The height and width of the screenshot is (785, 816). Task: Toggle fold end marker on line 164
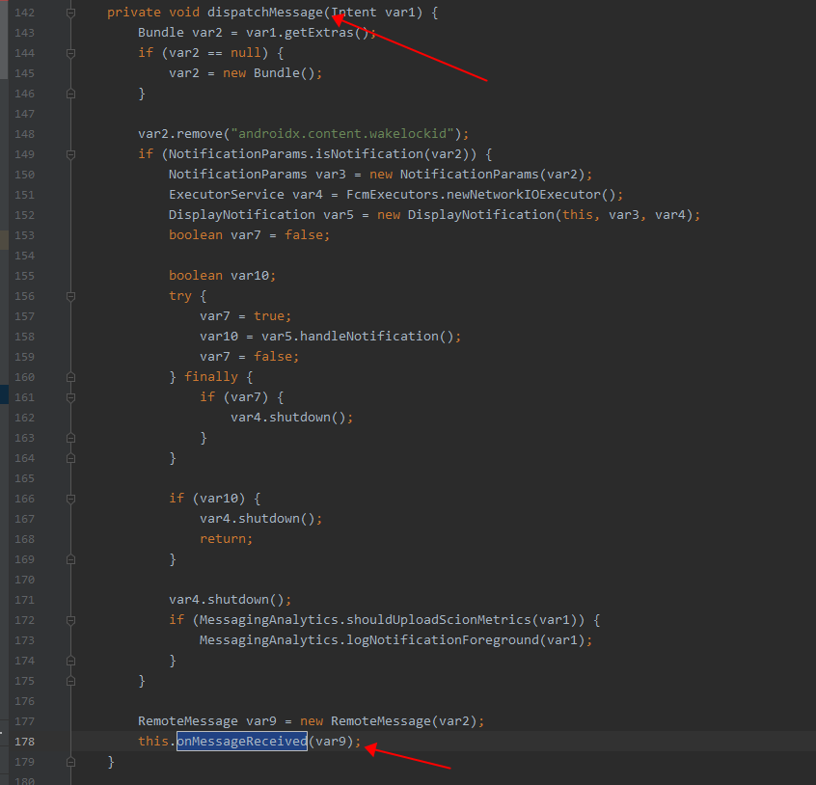click(70, 458)
